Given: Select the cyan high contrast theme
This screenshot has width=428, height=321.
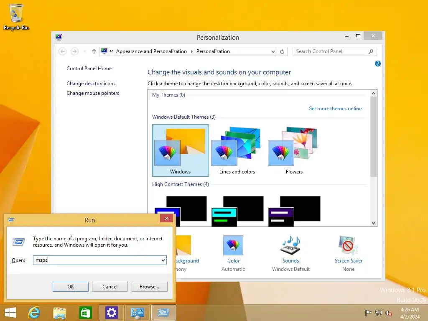Looking at the screenshot, I should click(x=237, y=211).
